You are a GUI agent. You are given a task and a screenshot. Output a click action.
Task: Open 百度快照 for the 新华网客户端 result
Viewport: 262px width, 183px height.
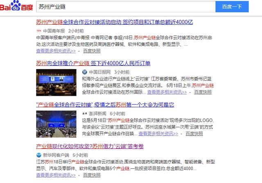(92, 175)
